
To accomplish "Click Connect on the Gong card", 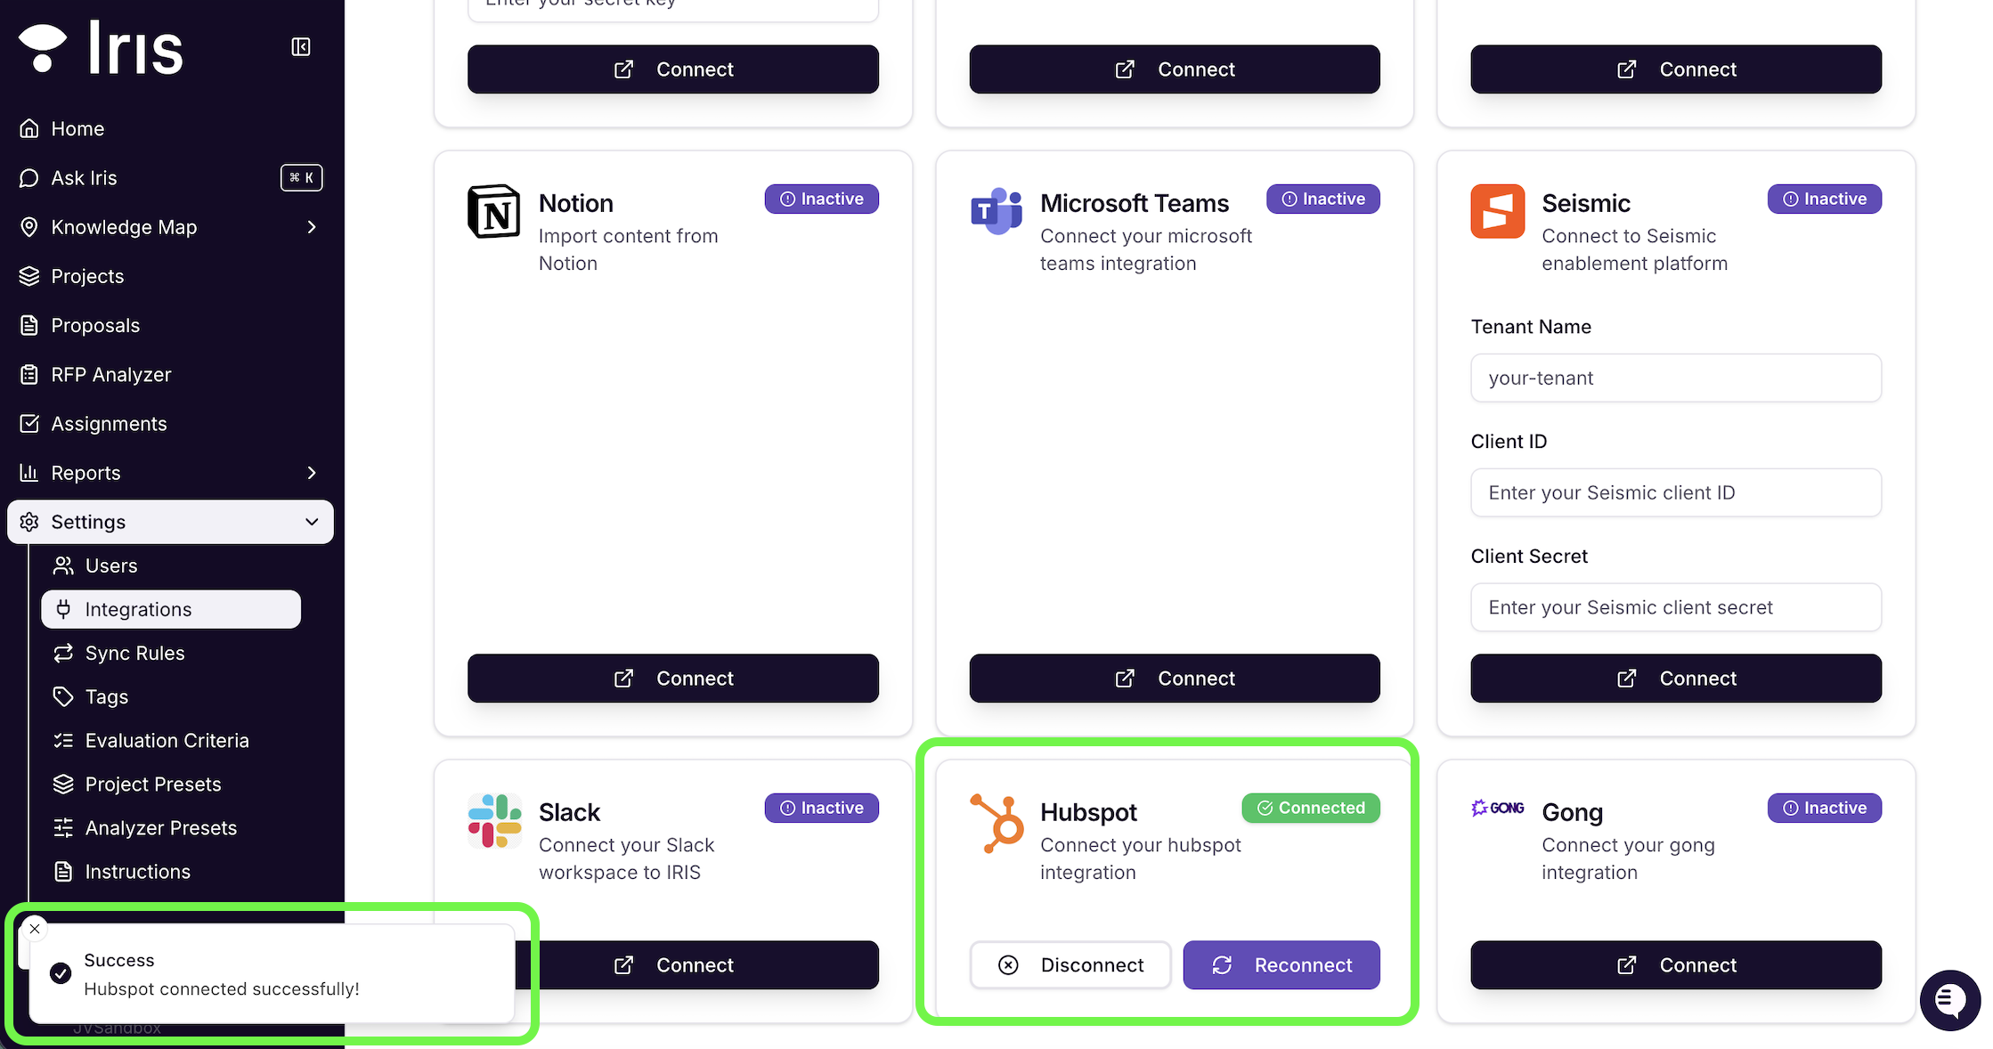I will 1676,965.
